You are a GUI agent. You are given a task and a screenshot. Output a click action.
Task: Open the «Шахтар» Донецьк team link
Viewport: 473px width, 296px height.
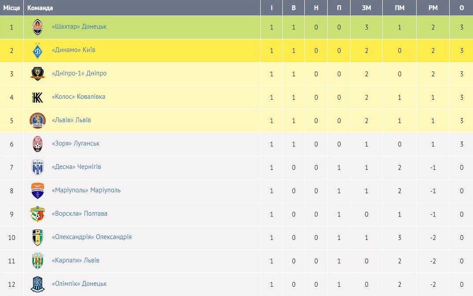(79, 26)
